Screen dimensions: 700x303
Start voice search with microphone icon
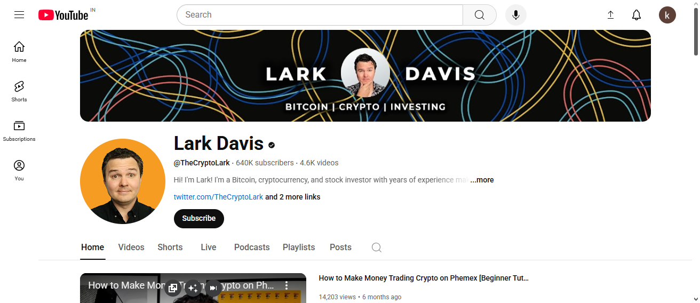tap(516, 15)
